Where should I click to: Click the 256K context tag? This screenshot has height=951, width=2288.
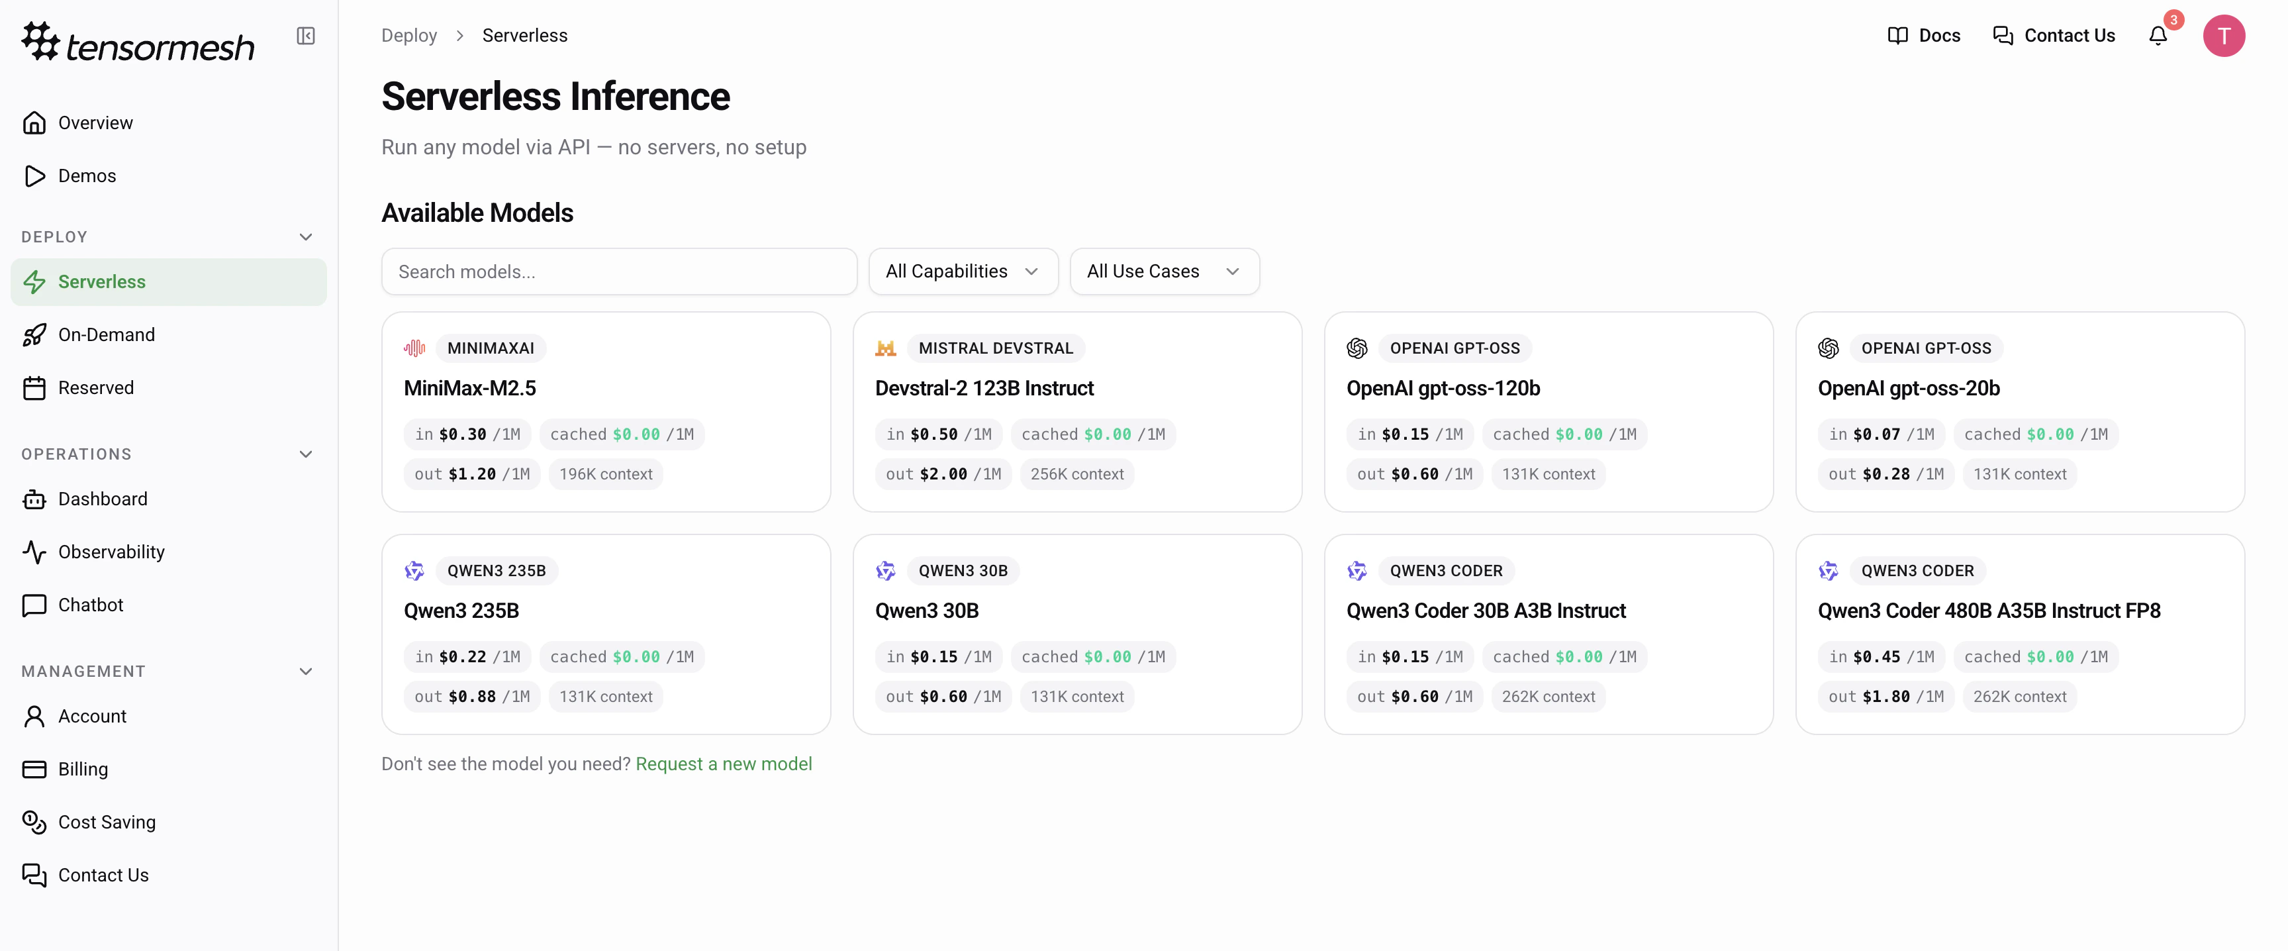(x=1077, y=475)
